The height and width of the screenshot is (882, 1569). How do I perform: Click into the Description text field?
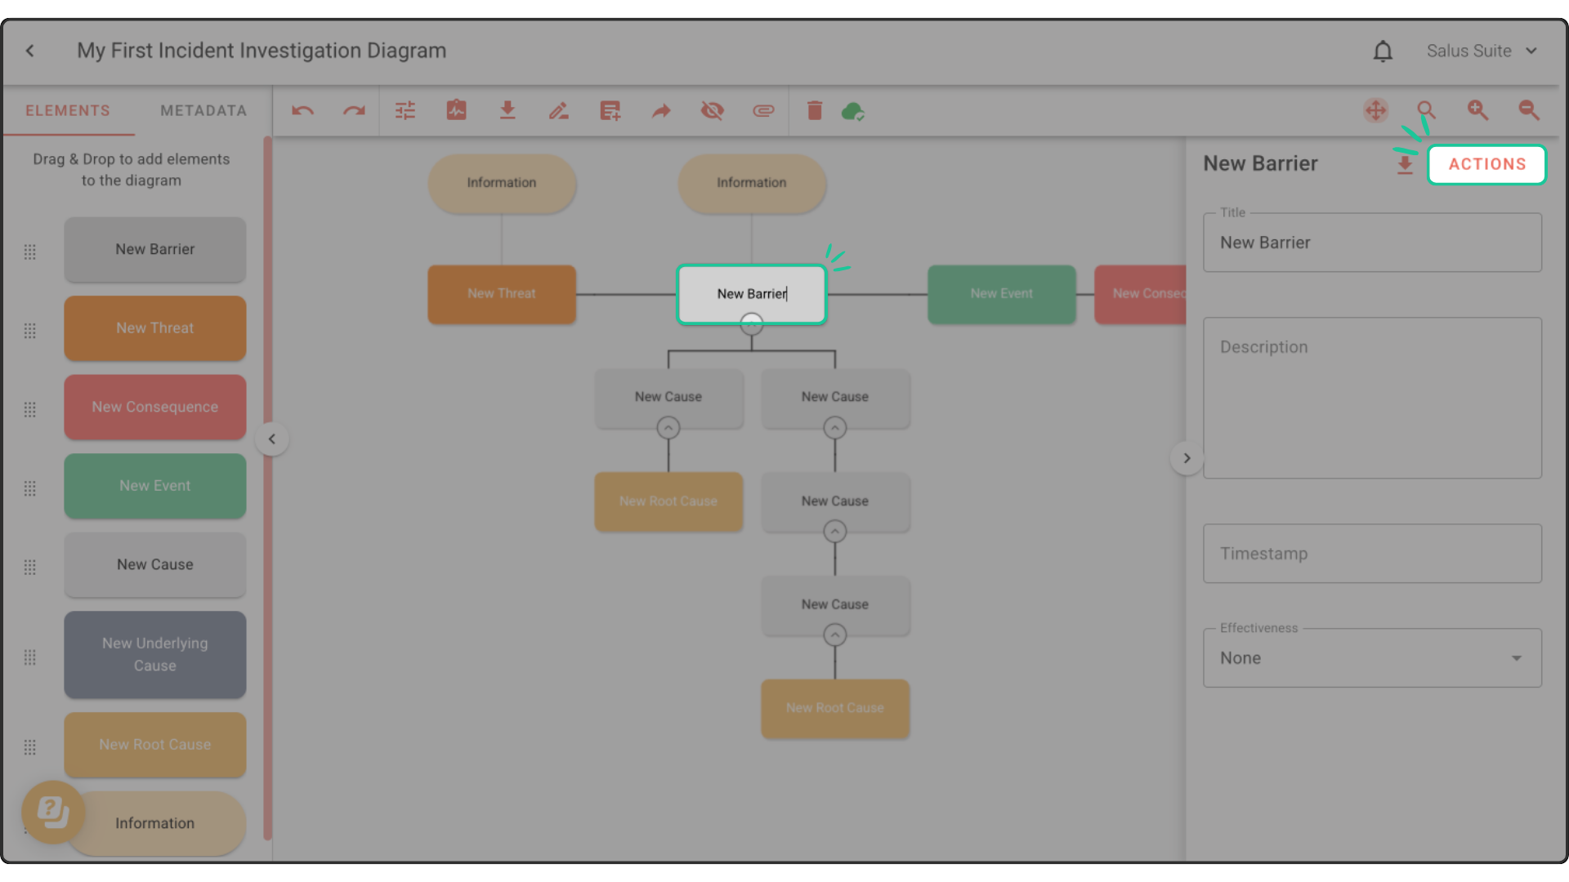pyautogui.click(x=1372, y=399)
